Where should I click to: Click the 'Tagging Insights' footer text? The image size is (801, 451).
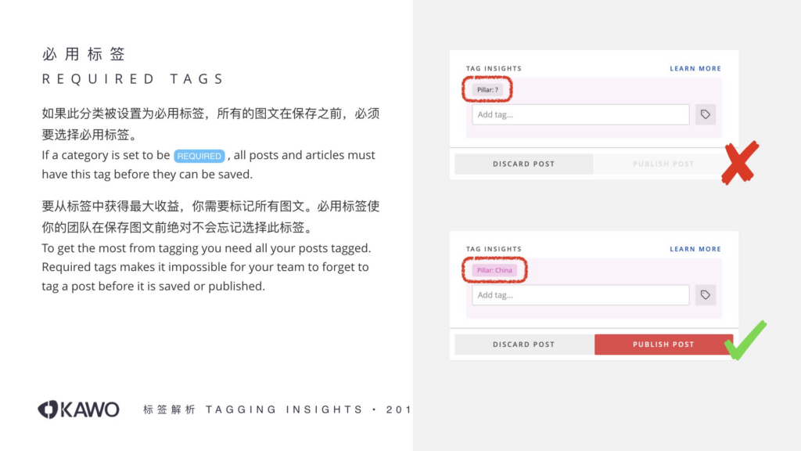(284, 410)
